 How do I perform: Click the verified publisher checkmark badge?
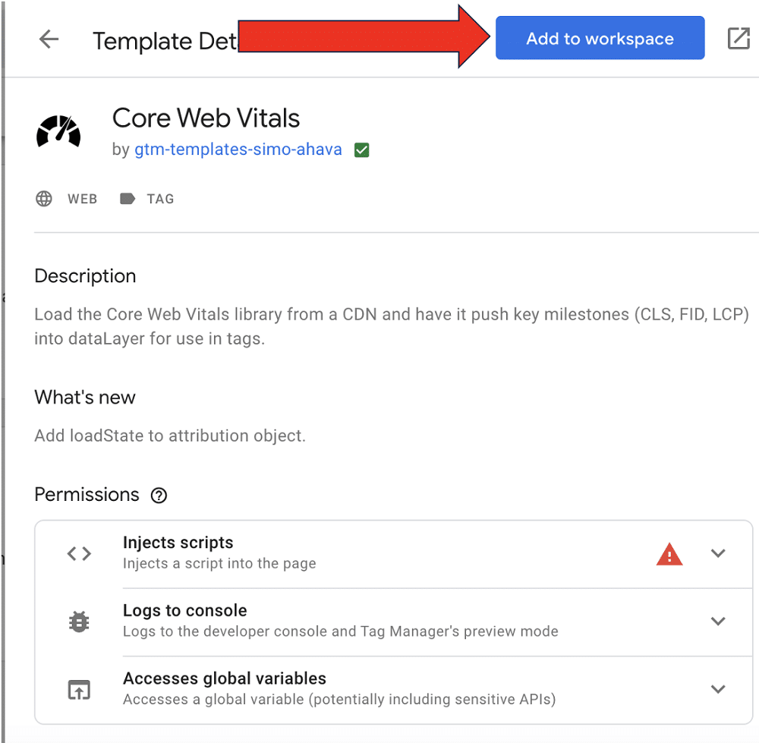pos(361,150)
